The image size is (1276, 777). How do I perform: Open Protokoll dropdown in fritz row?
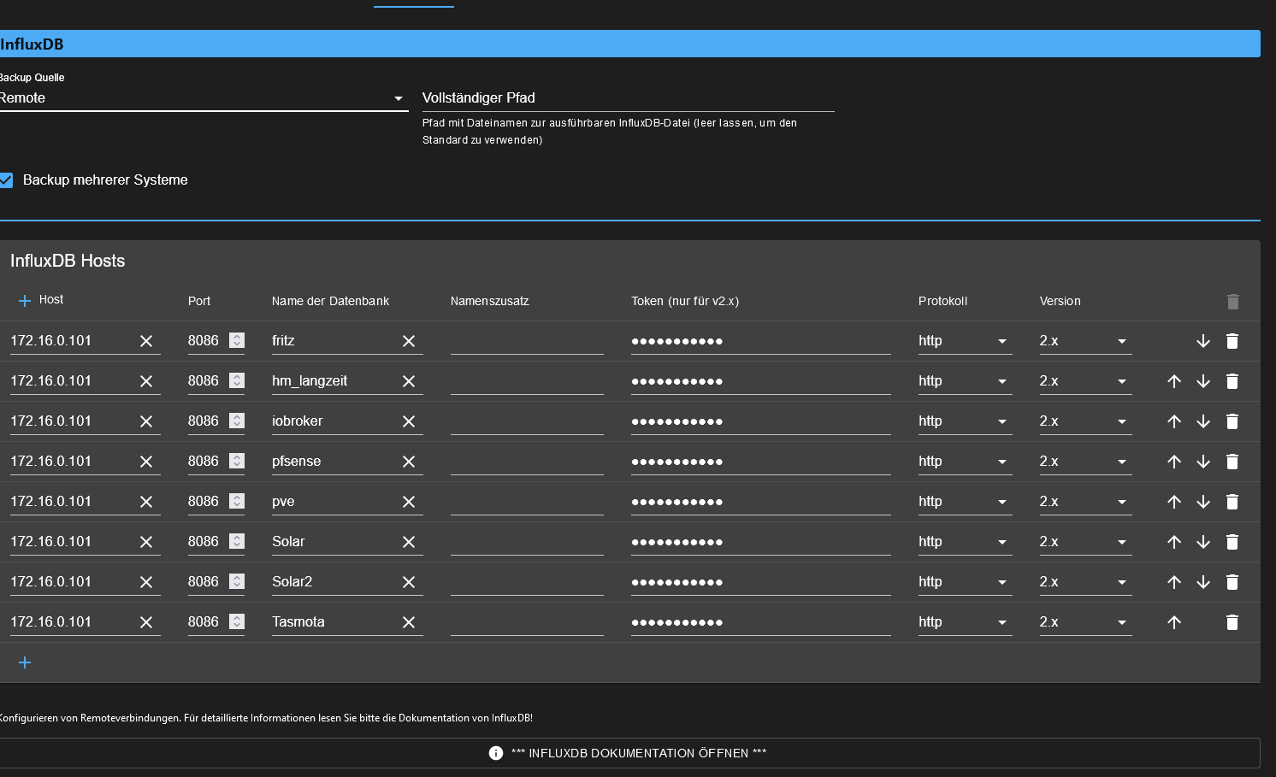(965, 341)
